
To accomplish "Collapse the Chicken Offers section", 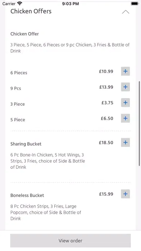I will pos(126,12).
